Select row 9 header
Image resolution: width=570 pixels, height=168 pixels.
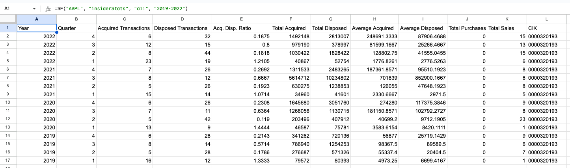(x=8, y=94)
